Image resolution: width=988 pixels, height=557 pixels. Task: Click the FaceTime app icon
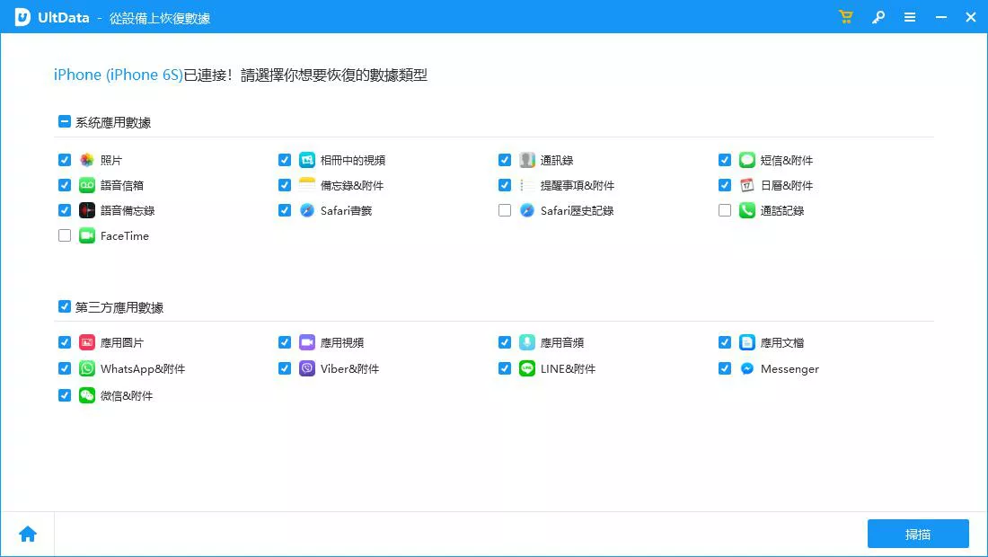point(85,235)
